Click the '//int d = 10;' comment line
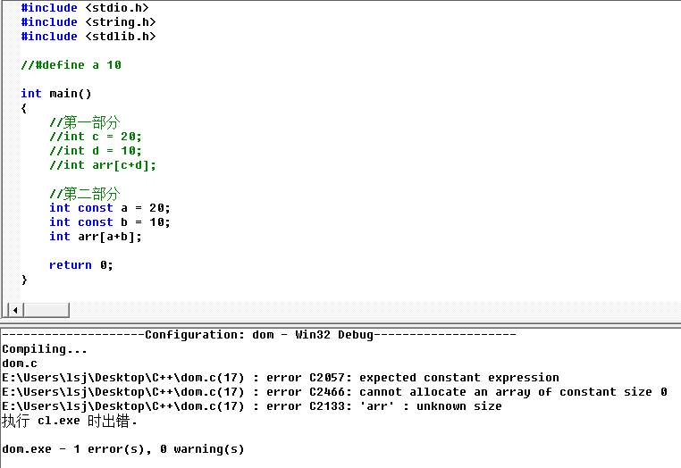681x468 pixels. (x=96, y=151)
